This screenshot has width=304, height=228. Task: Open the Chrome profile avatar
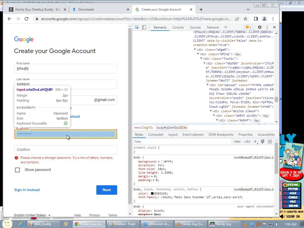click(264, 19)
